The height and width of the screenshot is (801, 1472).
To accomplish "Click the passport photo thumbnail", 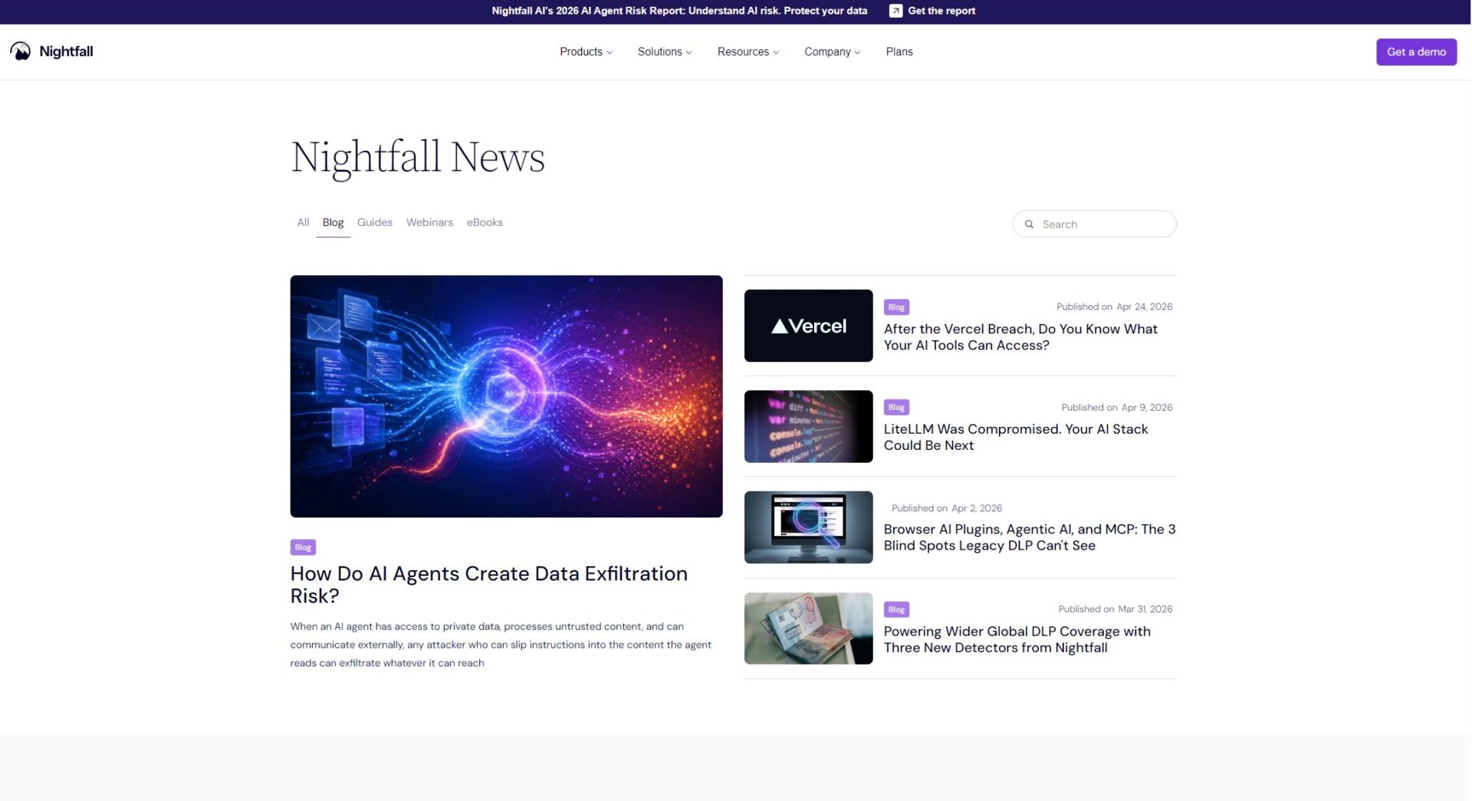I will click(x=808, y=629).
